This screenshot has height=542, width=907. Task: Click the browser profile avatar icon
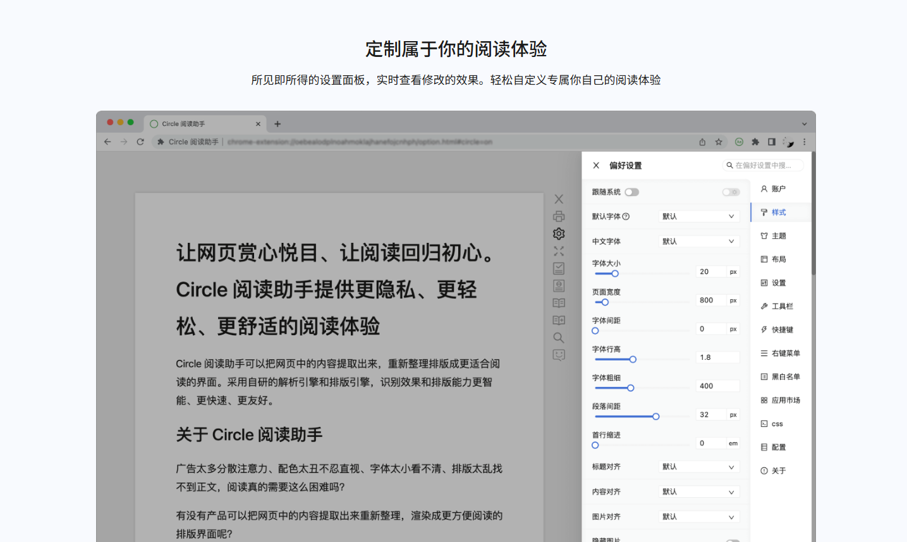coord(788,142)
